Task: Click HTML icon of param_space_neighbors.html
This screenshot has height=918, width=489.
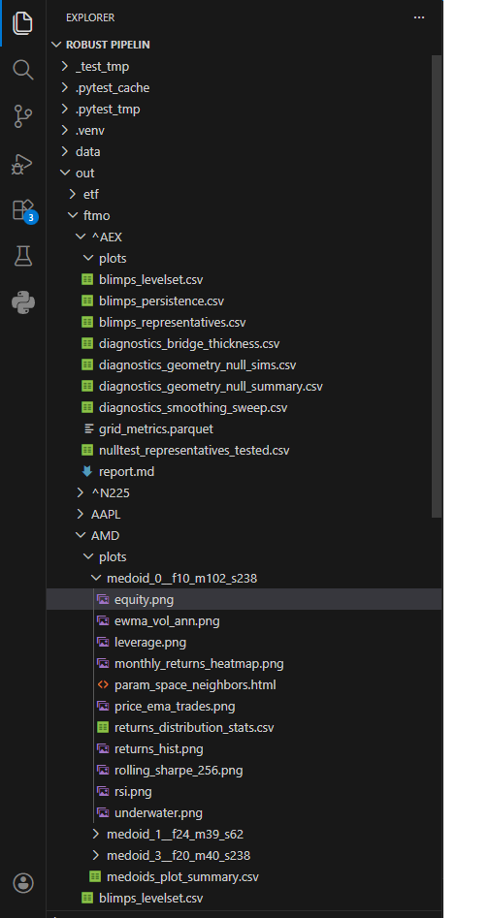Action: point(103,685)
